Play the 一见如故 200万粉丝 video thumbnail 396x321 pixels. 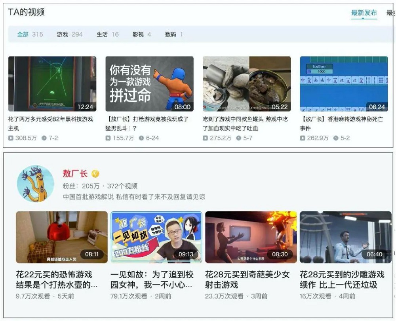[x=156, y=237]
